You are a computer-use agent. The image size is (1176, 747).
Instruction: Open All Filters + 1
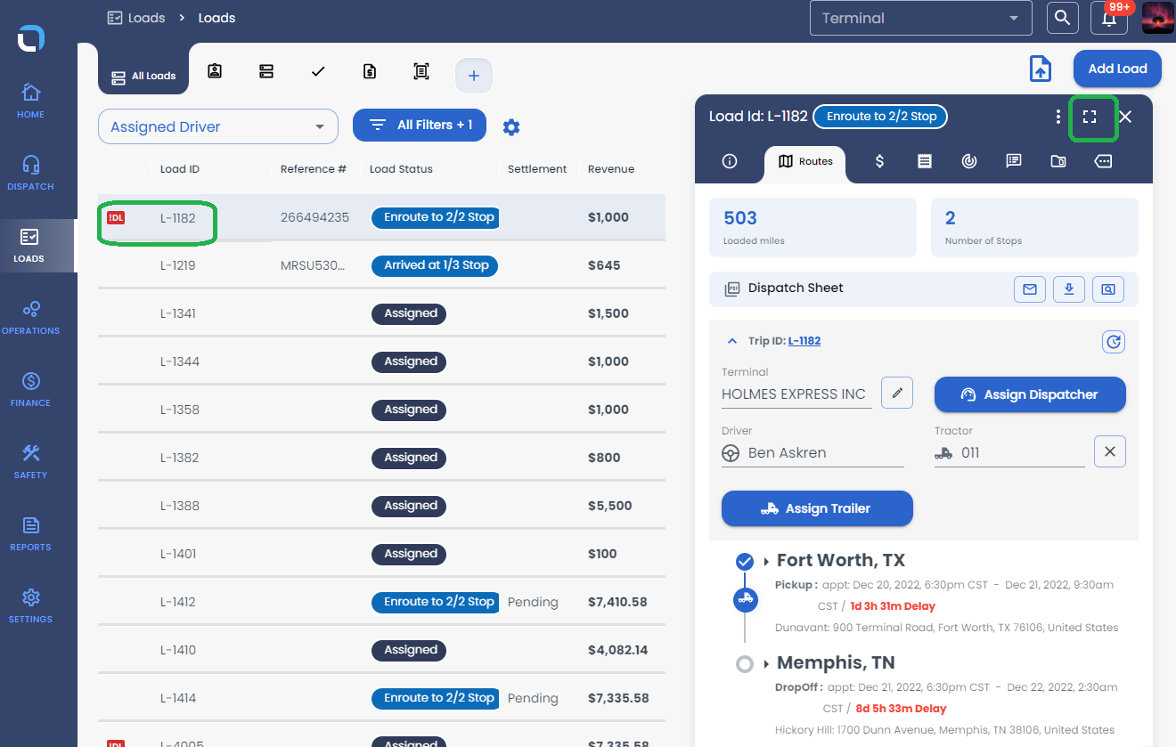click(x=420, y=125)
